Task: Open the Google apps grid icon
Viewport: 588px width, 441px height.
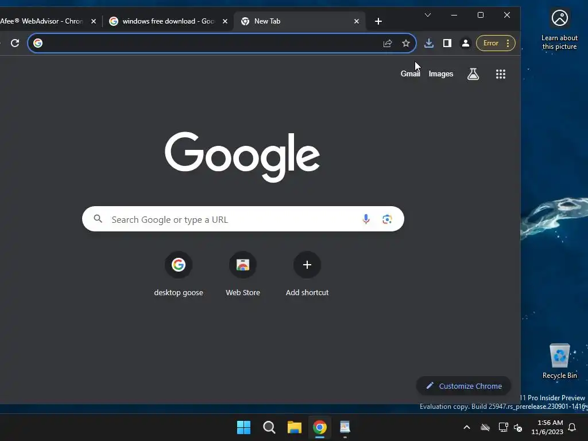Action: click(501, 74)
